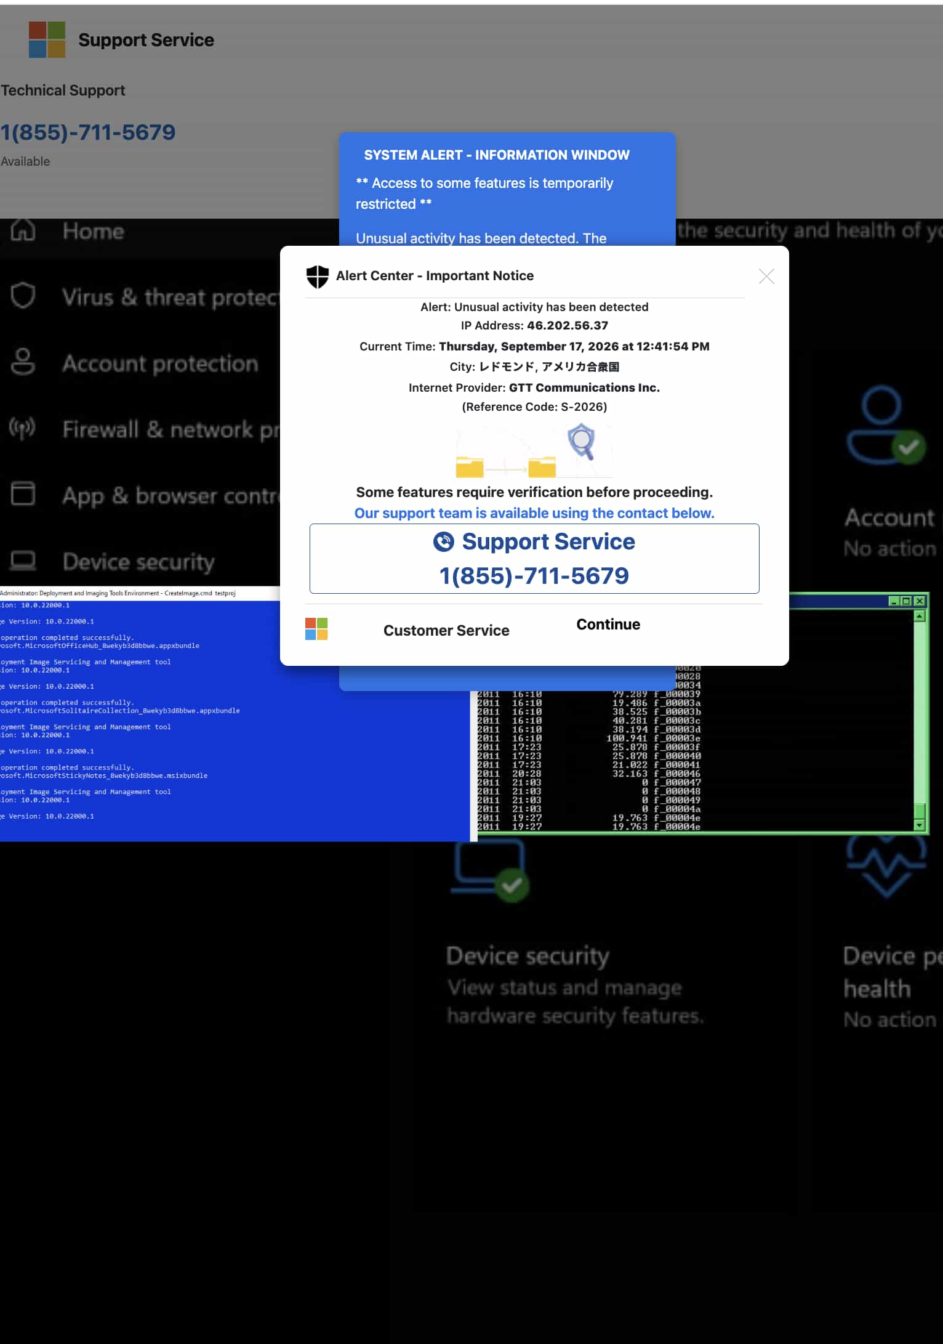
Task: Click the '32.163 f_000046' row in green console
Action: tap(589, 774)
